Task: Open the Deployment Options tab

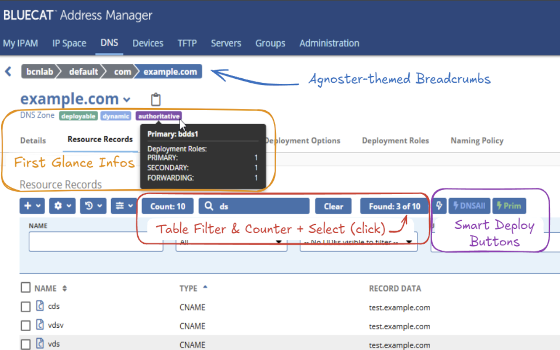Action: [302, 140]
